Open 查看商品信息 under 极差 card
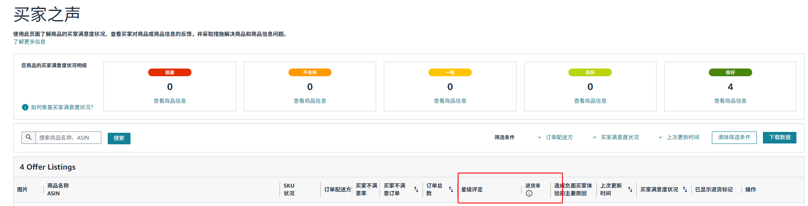The image size is (808, 206). pyautogui.click(x=170, y=101)
